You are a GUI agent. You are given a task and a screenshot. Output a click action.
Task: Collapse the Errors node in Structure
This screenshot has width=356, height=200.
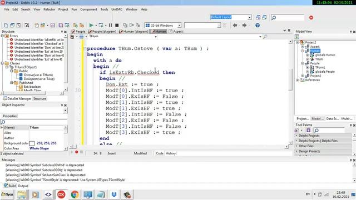point(2,36)
